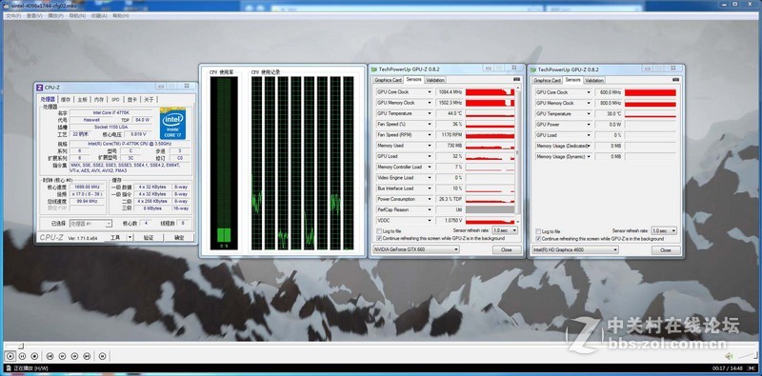
Task: Open Memory Usage (Dedicated) sensor dropdown
Action: pos(588,146)
